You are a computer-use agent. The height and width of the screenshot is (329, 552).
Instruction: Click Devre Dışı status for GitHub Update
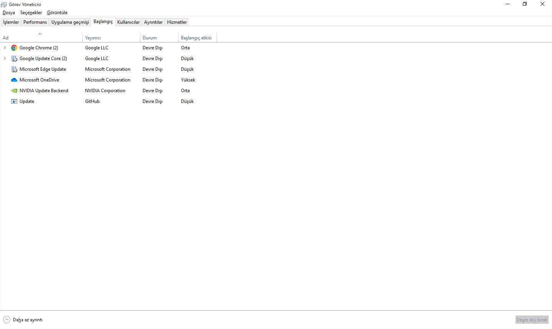(153, 101)
